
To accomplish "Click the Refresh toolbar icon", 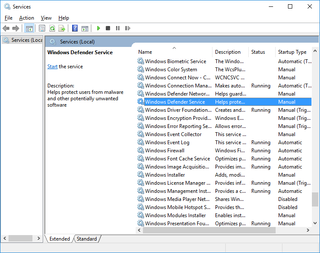I will (x=52, y=28).
